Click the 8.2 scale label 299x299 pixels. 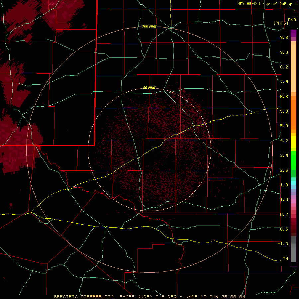point(284,67)
